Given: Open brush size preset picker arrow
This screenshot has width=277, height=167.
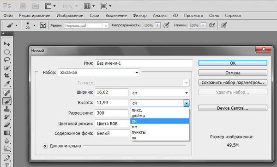Looking at the screenshot, I should click(x=34, y=25).
